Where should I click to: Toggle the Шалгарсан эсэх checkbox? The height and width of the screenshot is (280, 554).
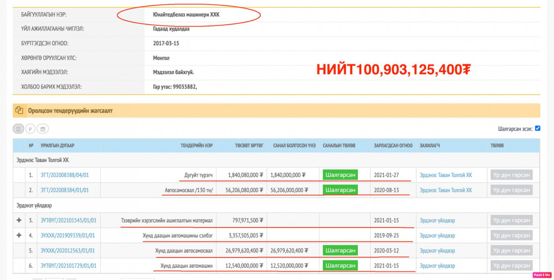[537, 128]
